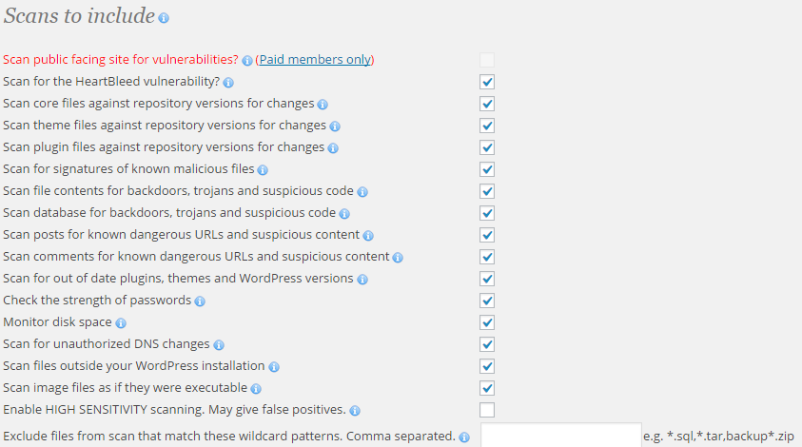Viewport: 802px width, 447px height.
Task: View info about unauthorized DNS changes scan
Action: pos(219,345)
